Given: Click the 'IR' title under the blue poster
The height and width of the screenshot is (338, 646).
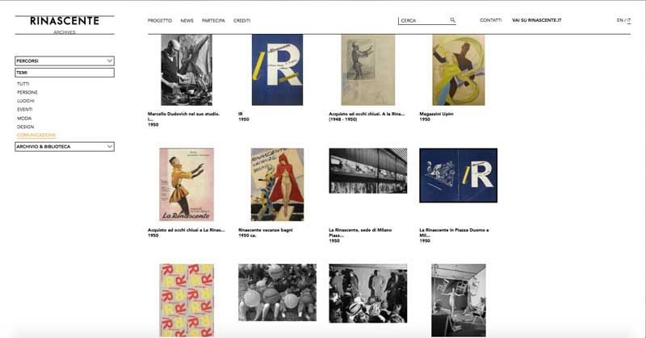Looking at the screenshot, I should pyautogui.click(x=240, y=114).
